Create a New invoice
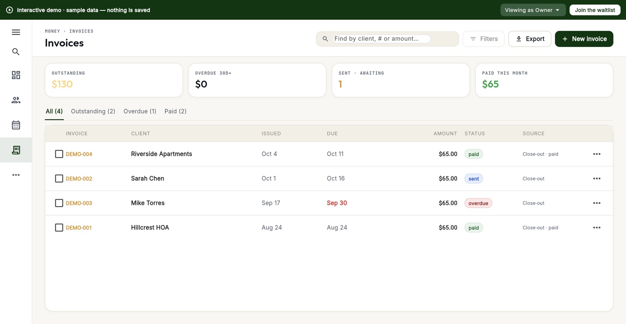Image resolution: width=626 pixels, height=324 pixels. click(584, 39)
